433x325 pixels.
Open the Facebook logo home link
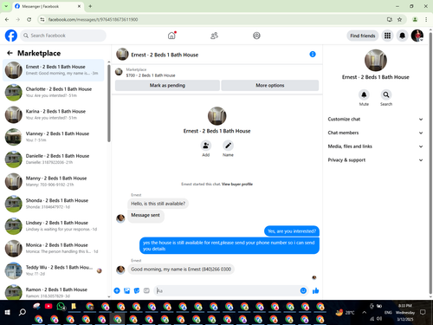tap(11, 36)
